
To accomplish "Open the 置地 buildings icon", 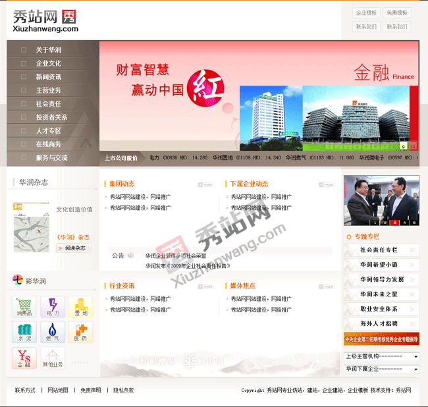I will pos(80,307).
